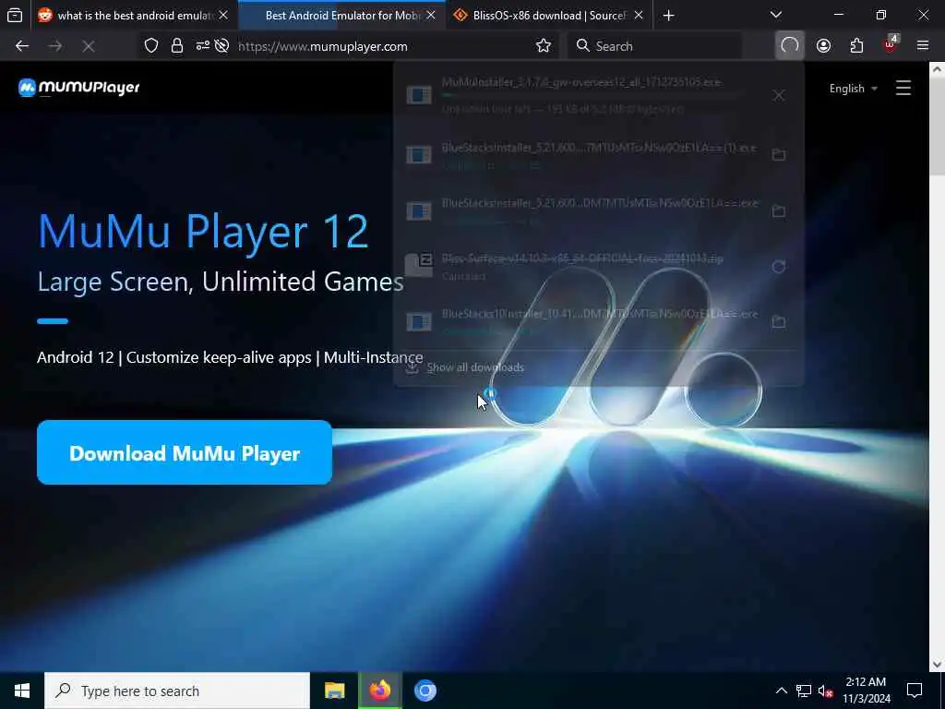This screenshot has height=709, width=945.
Task: Bookmark this page with the star
Action: click(543, 46)
